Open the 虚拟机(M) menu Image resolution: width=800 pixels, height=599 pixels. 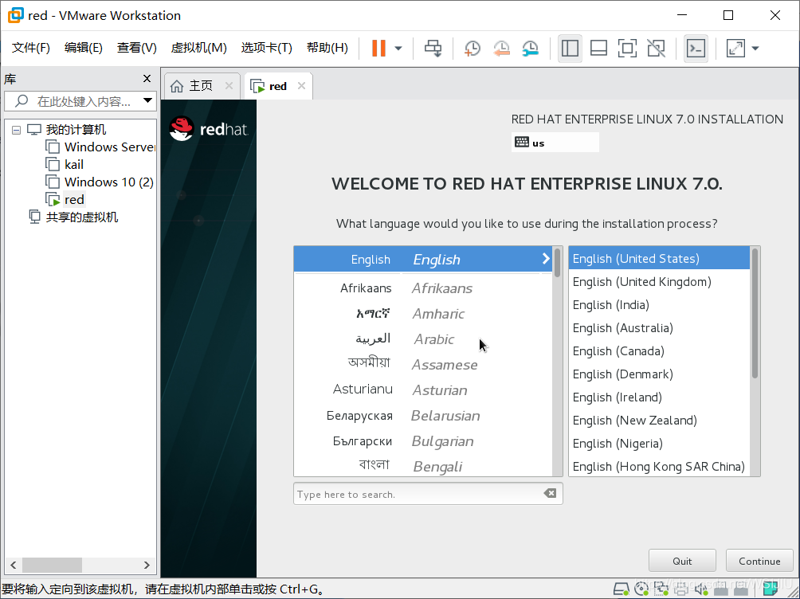pos(198,48)
